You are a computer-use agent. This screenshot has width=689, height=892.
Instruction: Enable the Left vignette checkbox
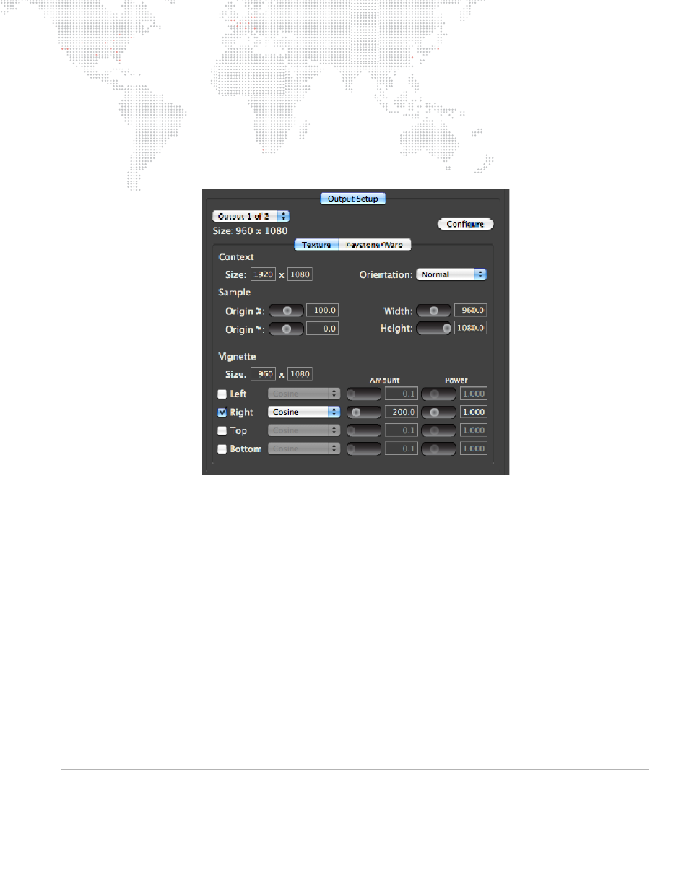[222, 394]
